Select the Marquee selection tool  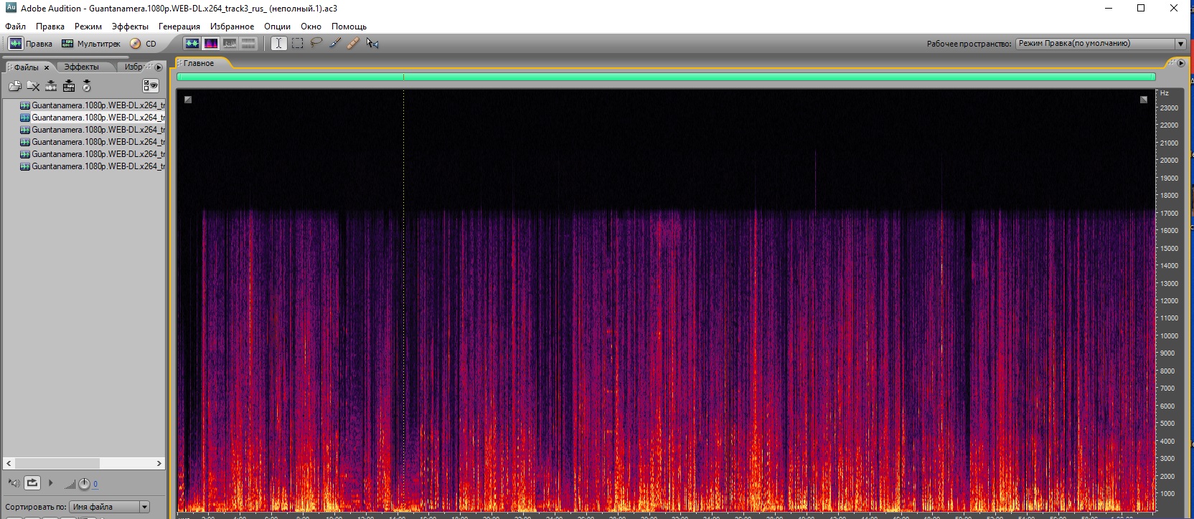tap(298, 43)
